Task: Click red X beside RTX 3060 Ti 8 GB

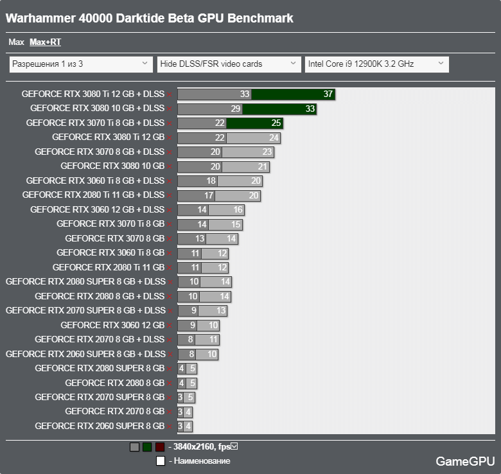Action: tap(170, 253)
